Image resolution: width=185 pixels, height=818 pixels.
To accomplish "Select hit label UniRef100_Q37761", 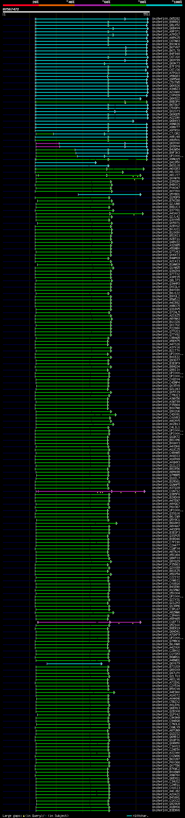I will [x=166, y=210].
